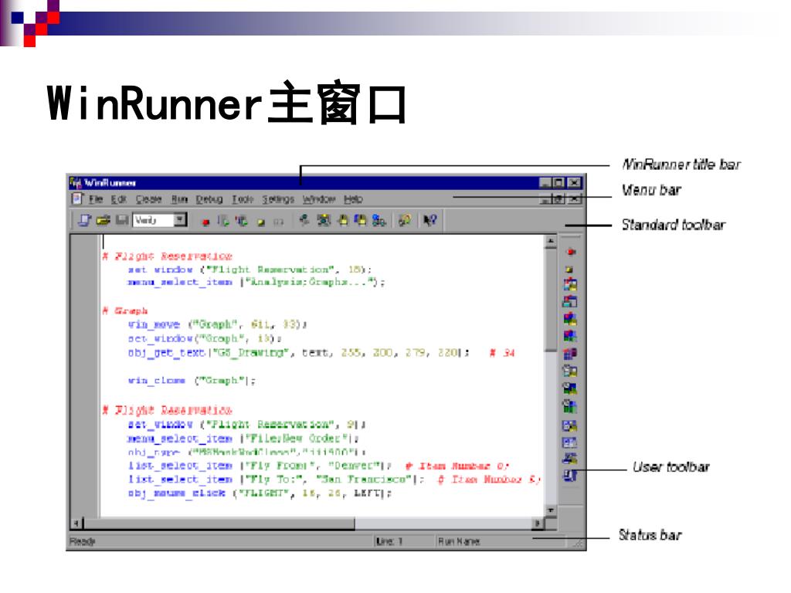Click 'Ready' in the status bar
Viewport: 791px width, 593px height.
click(x=82, y=541)
